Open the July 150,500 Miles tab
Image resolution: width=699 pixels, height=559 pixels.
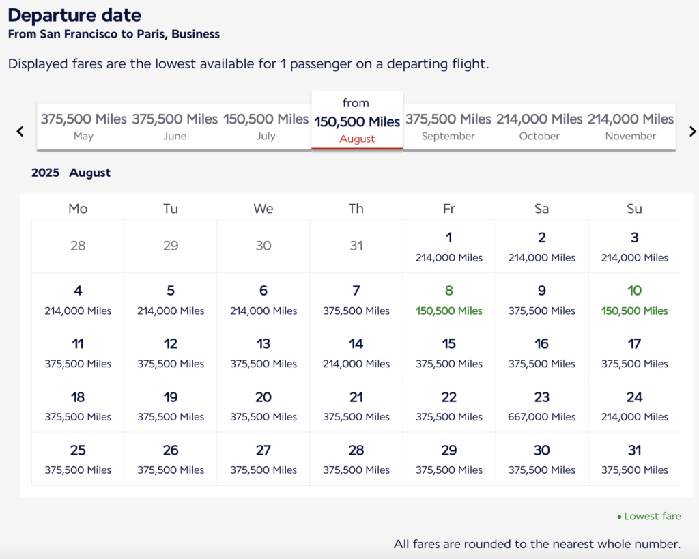[266, 126]
